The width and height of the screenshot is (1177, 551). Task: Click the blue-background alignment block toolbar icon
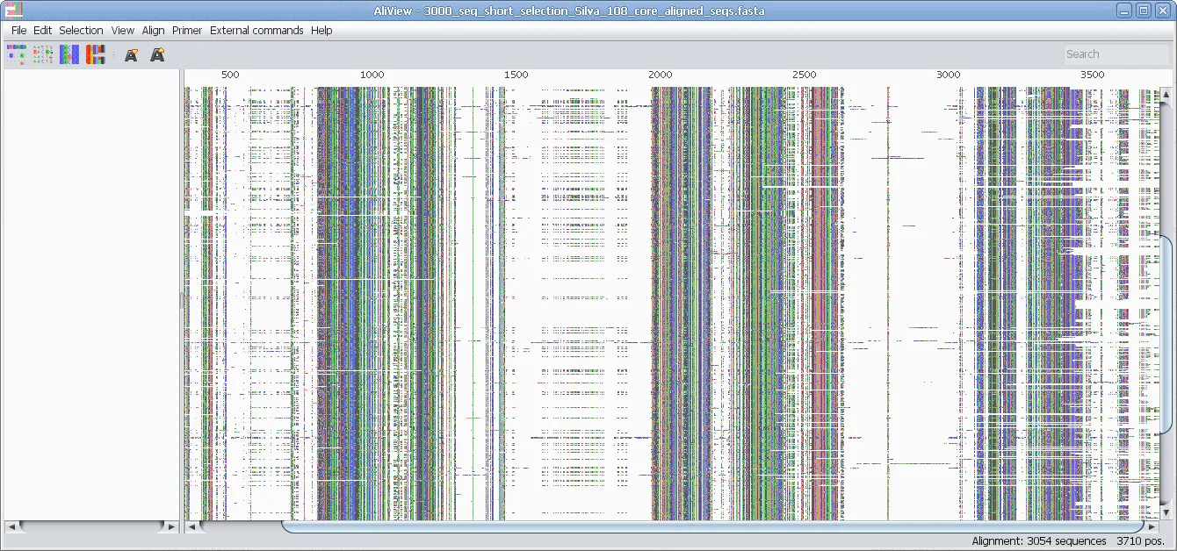[69, 54]
